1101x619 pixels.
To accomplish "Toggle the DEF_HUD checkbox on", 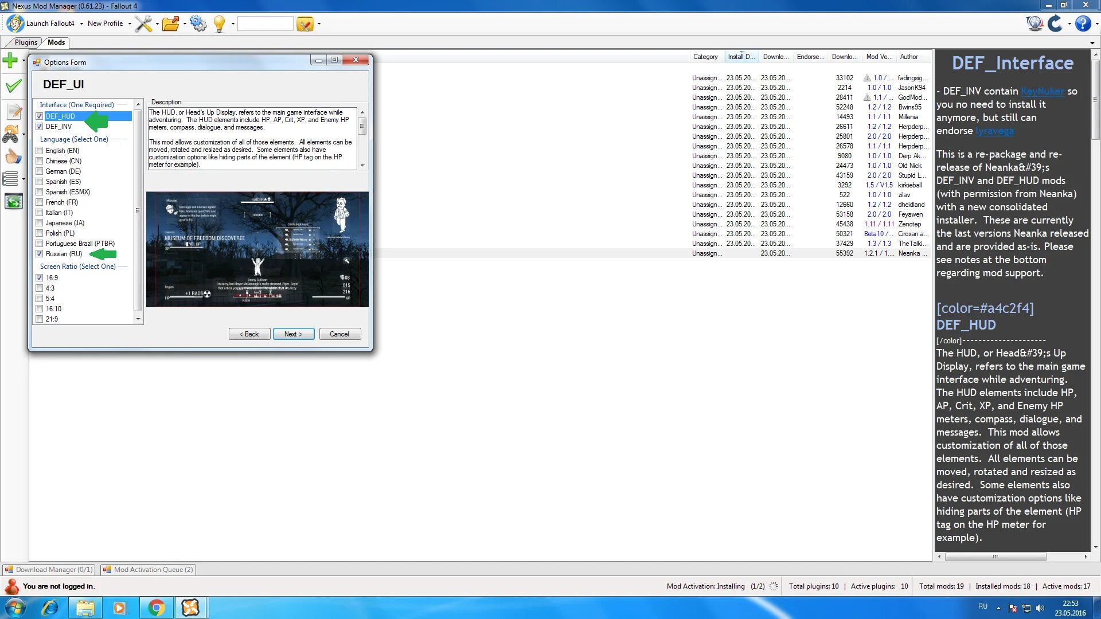I will coord(40,116).
